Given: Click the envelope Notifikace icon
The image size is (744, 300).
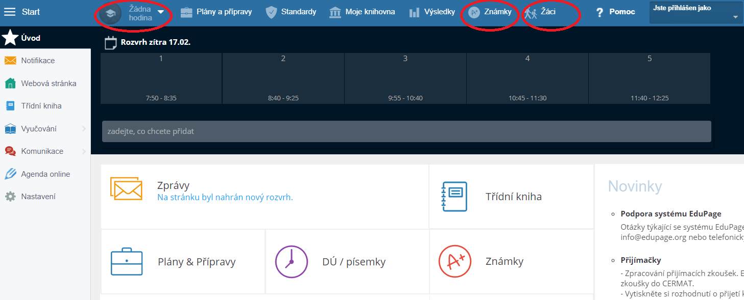Looking at the screenshot, I should coord(10,61).
